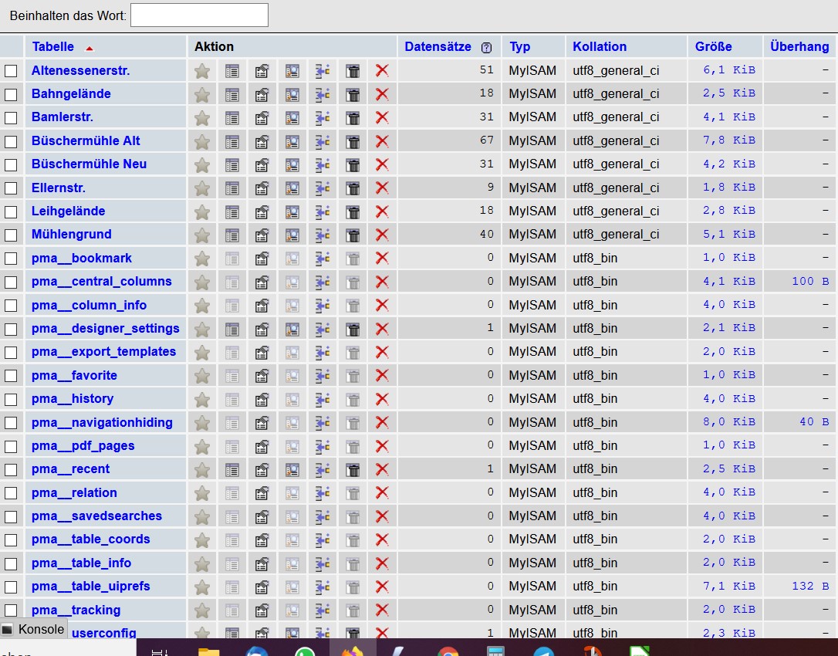The width and height of the screenshot is (838, 656).
Task: Sort tables by Tabelle column header
Action: pyautogui.click(x=53, y=47)
